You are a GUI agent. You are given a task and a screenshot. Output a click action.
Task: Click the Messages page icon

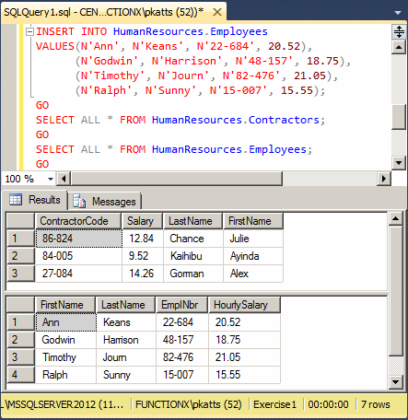click(79, 201)
